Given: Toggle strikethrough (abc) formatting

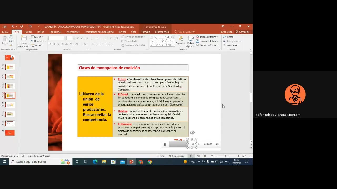Looking at the screenshot, I should 67,44.
